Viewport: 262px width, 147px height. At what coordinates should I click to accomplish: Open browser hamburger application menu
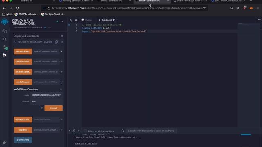[x=257, y=8]
